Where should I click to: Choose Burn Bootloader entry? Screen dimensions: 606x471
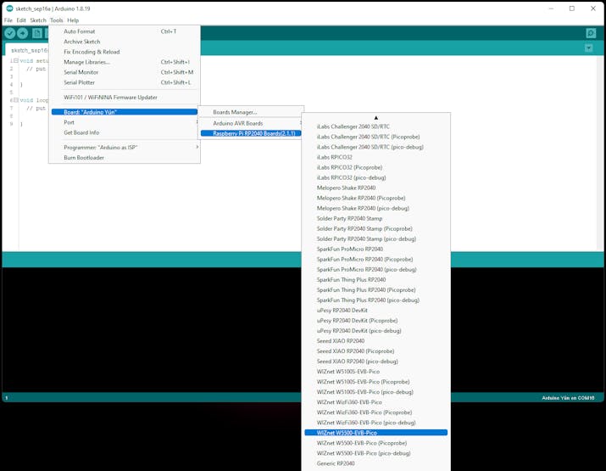click(x=124, y=158)
